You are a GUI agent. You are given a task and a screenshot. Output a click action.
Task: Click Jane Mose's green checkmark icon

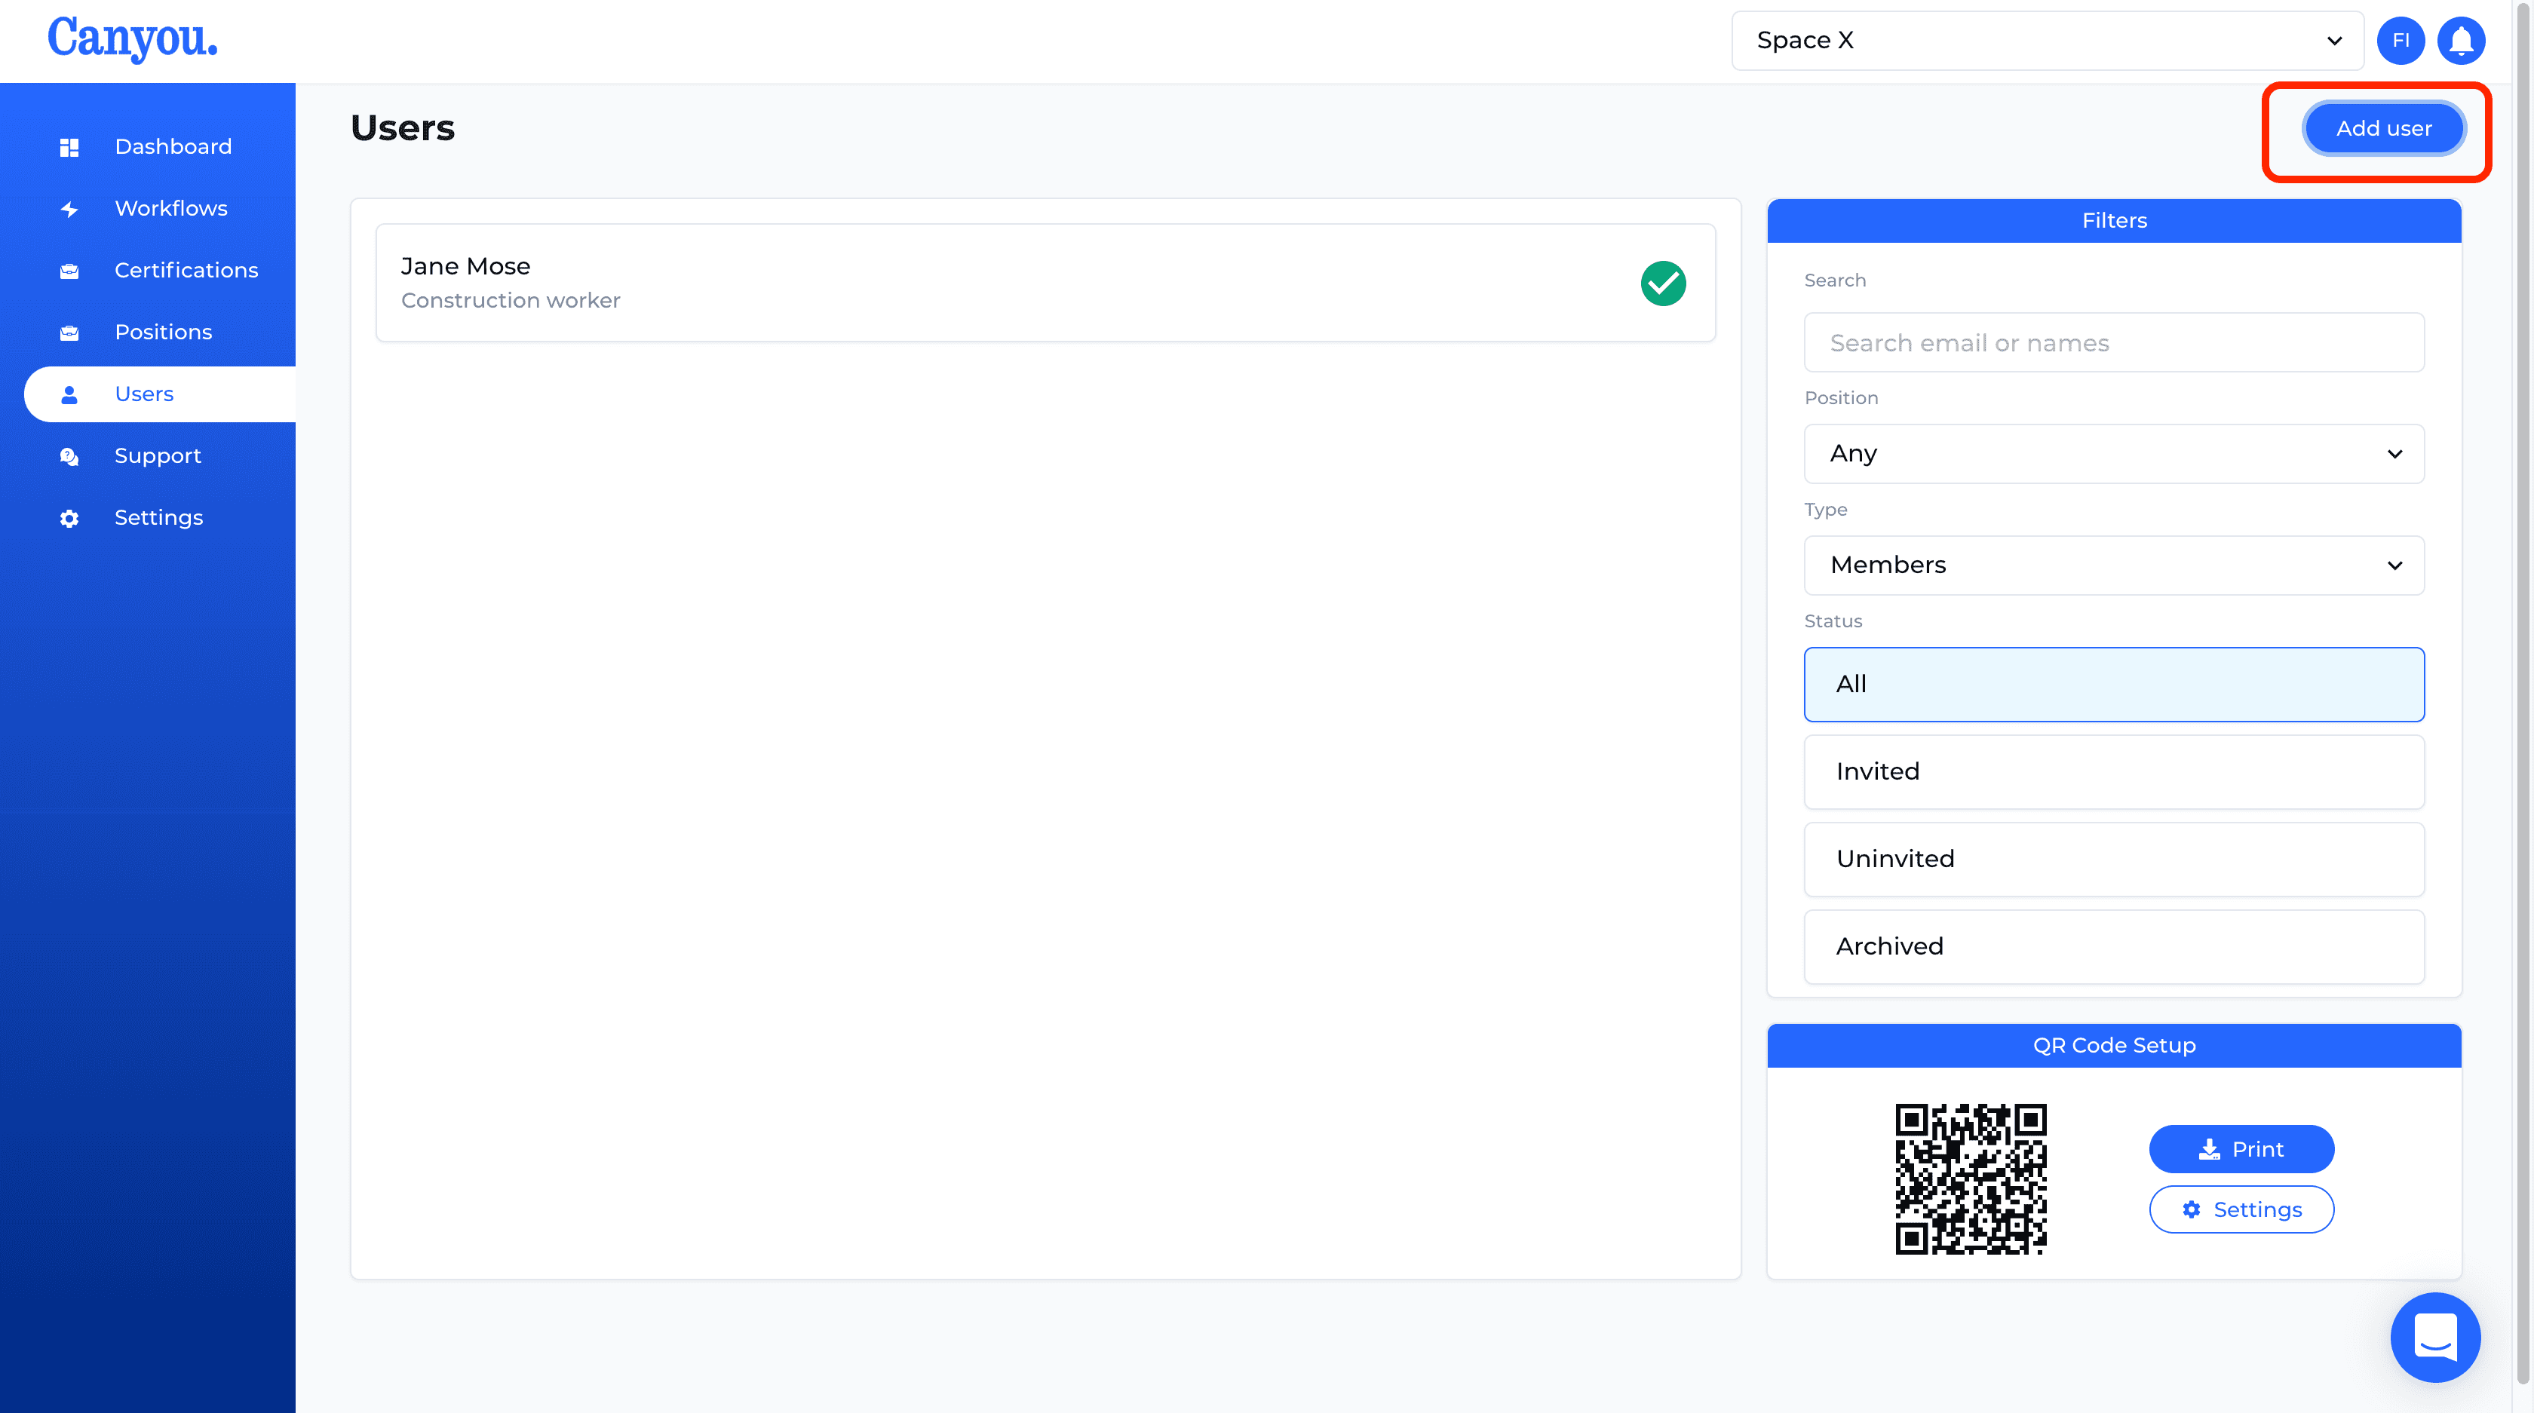[1664, 284]
